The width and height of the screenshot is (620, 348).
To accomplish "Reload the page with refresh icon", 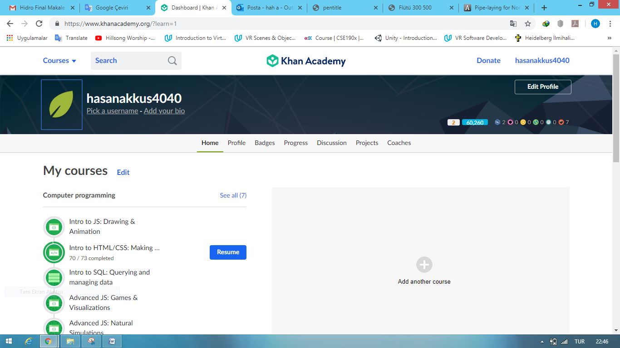I will 39,24.
